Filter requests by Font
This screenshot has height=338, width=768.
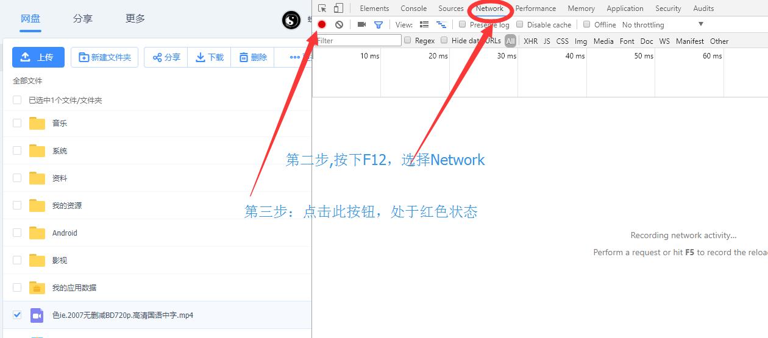pos(627,41)
